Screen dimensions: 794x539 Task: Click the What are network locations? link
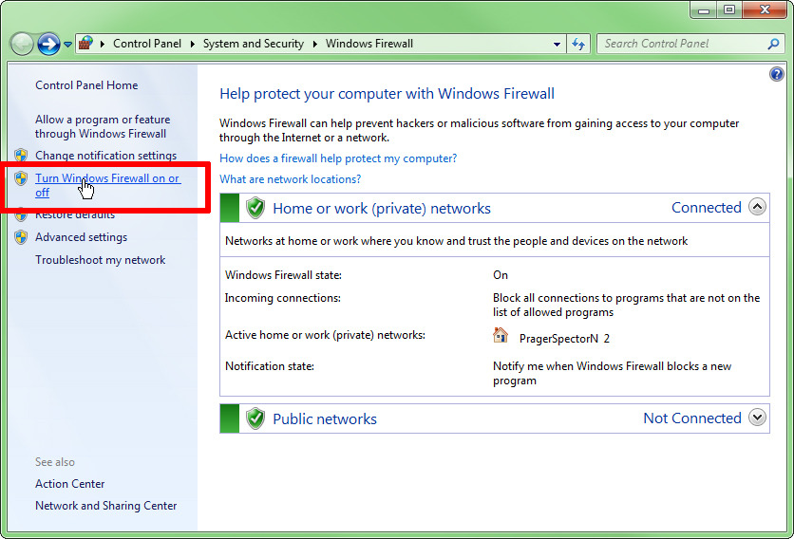point(290,179)
